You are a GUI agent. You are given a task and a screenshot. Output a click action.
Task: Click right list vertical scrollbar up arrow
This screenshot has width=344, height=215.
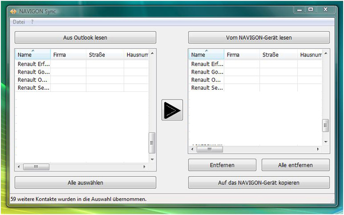pos(325,54)
